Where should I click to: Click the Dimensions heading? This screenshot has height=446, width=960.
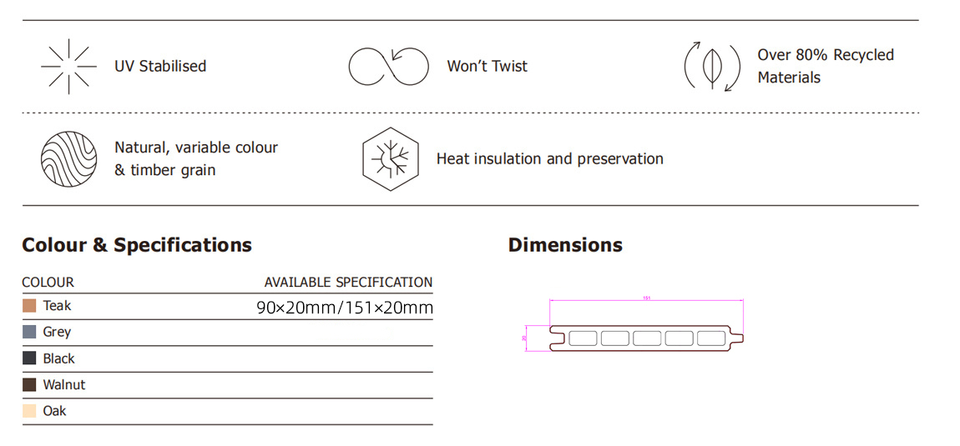(565, 245)
